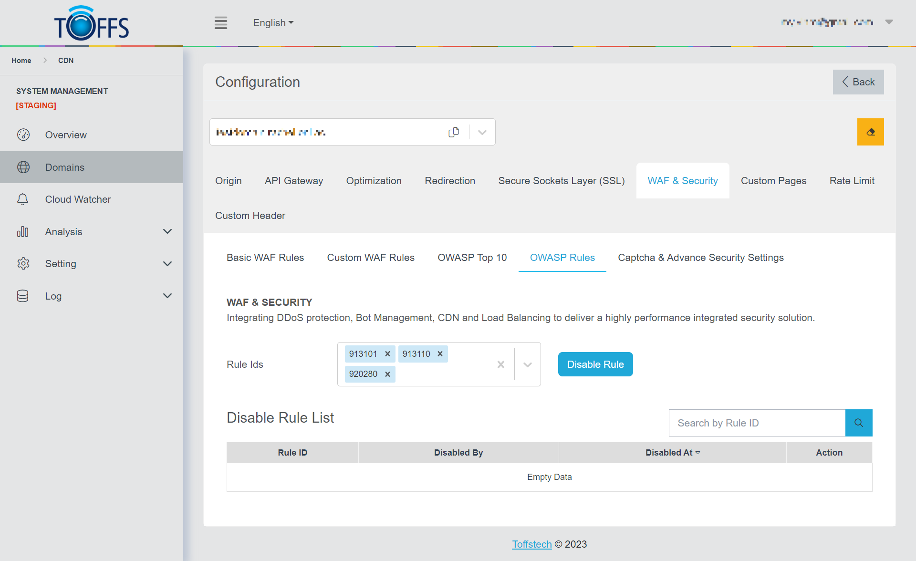The width and height of the screenshot is (916, 561).
Task: Open the Toffstech footer link
Action: click(x=531, y=544)
